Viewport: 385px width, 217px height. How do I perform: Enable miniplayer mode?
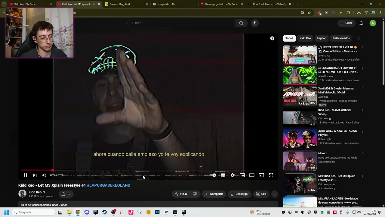(x=242, y=175)
